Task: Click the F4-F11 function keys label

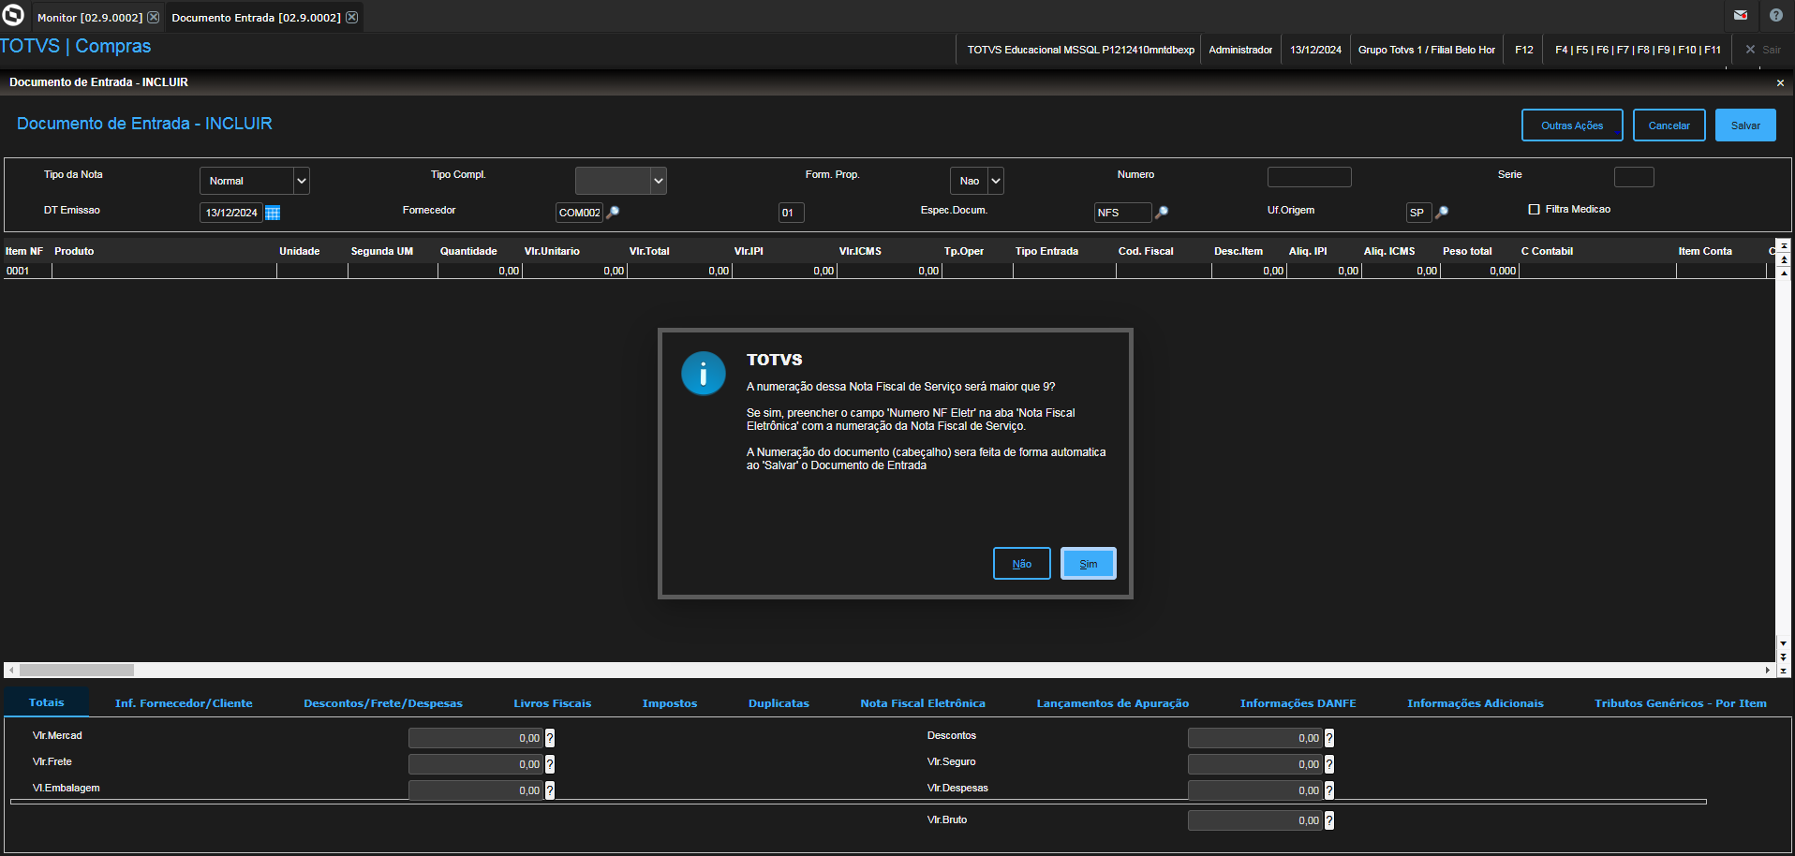Action: click(1638, 50)
